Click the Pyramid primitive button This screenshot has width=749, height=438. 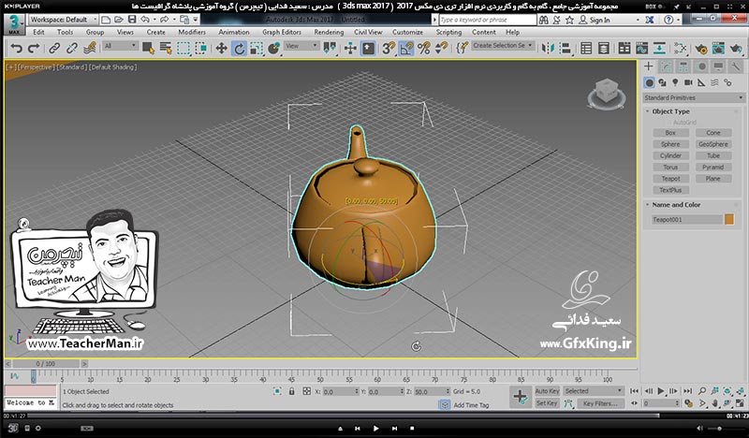(x=712, y=168)
